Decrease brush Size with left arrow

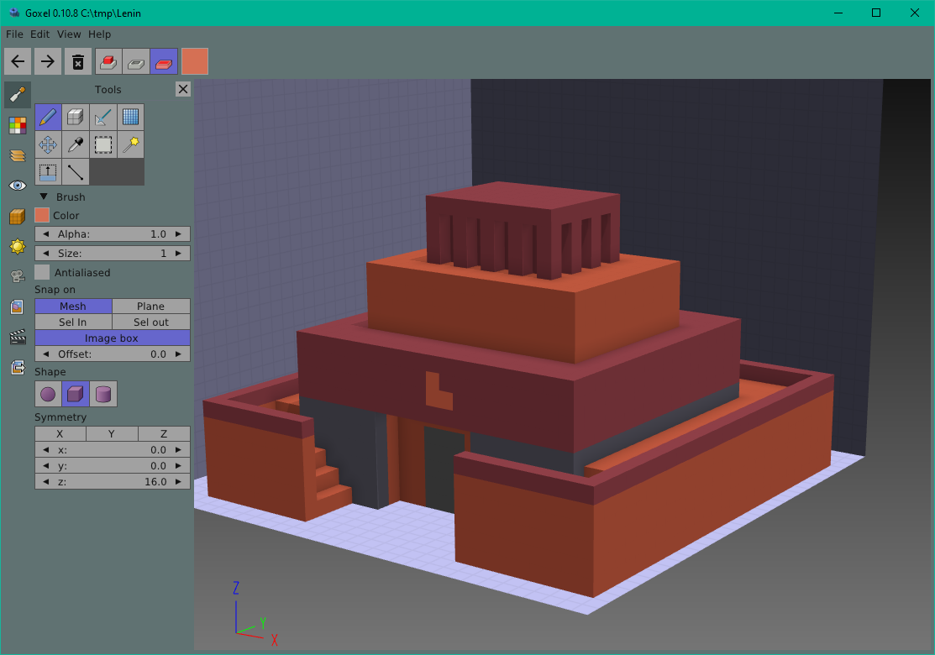pos(46,254)
